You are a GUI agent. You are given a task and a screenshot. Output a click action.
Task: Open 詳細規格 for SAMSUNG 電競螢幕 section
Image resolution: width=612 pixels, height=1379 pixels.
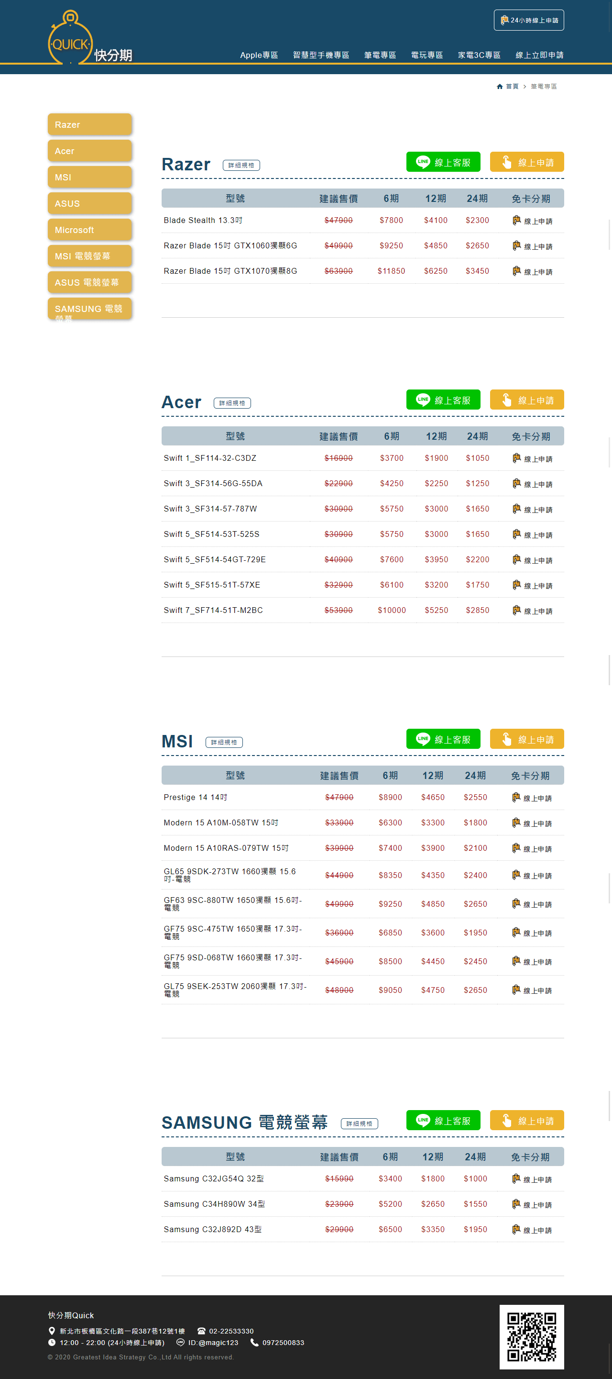click(x=360, y=1123)
